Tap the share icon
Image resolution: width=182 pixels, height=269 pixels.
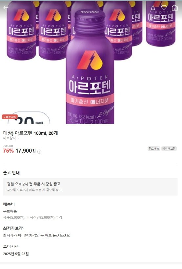(153, 8)
